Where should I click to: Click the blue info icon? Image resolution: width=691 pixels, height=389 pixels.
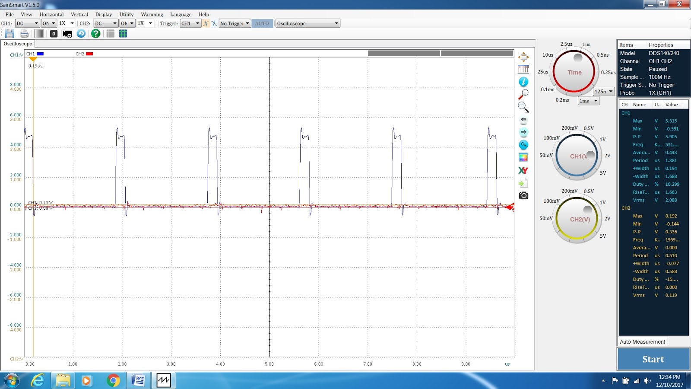(523, 82)
